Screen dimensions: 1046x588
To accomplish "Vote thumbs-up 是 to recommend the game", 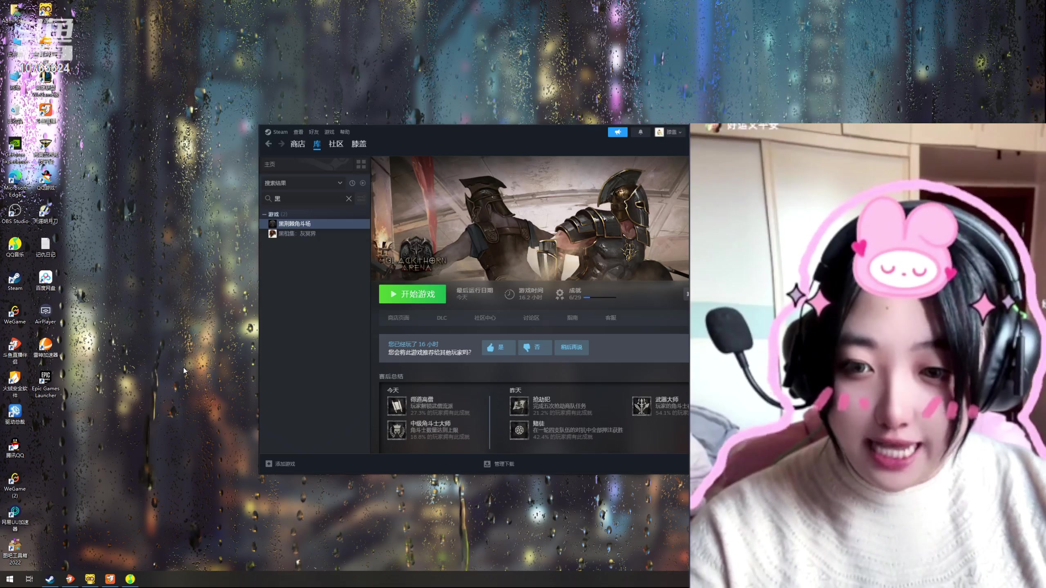I will [x=498, y=347].
